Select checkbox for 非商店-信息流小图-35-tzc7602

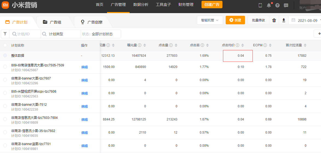[5, 133]
